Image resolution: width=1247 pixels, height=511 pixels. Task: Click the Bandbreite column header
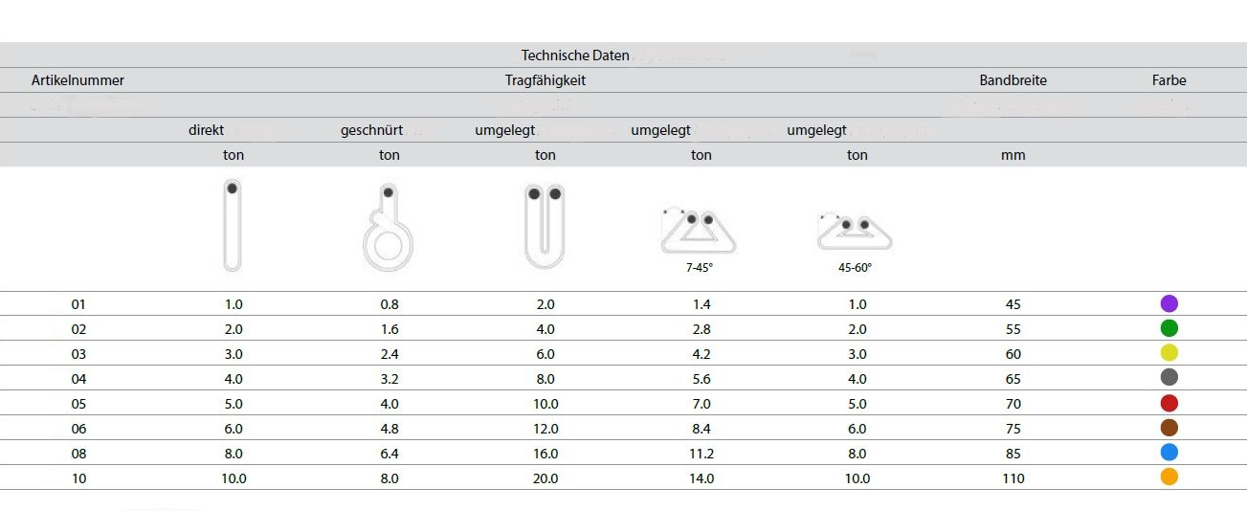tap(1013, 81)
